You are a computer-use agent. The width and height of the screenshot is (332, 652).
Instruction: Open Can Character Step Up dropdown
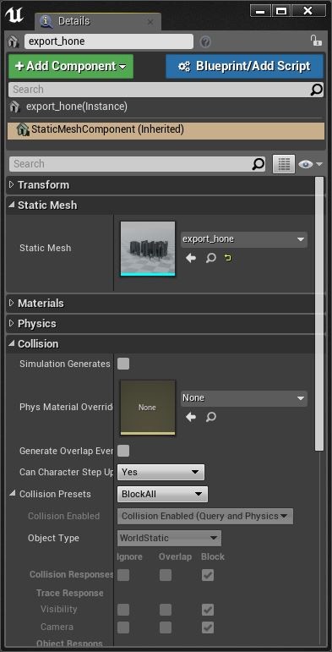tap(161, 473)
